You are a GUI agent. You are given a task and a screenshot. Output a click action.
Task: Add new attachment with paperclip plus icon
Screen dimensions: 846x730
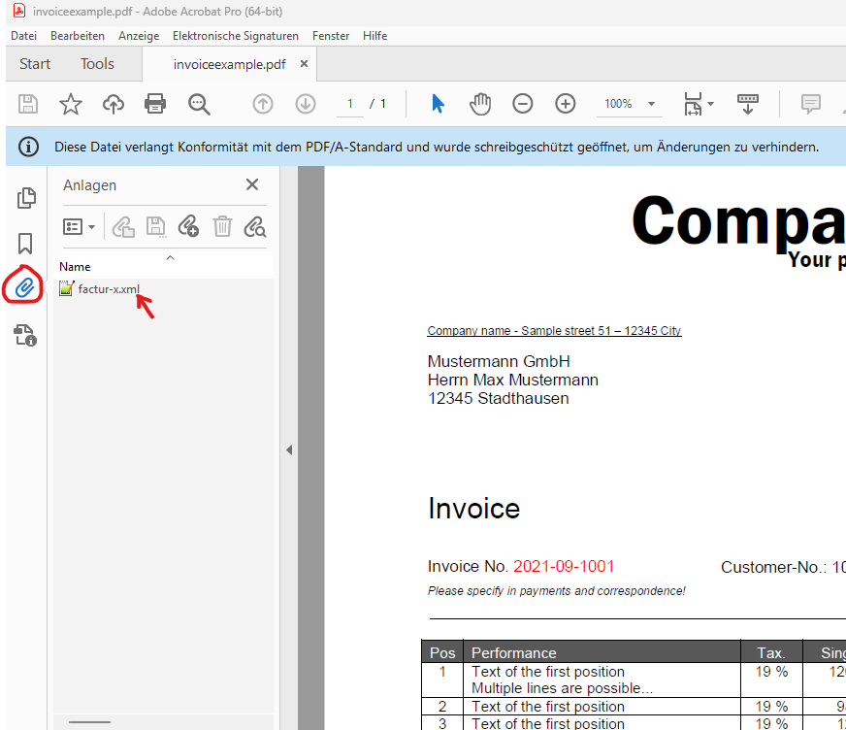(189, 227)
